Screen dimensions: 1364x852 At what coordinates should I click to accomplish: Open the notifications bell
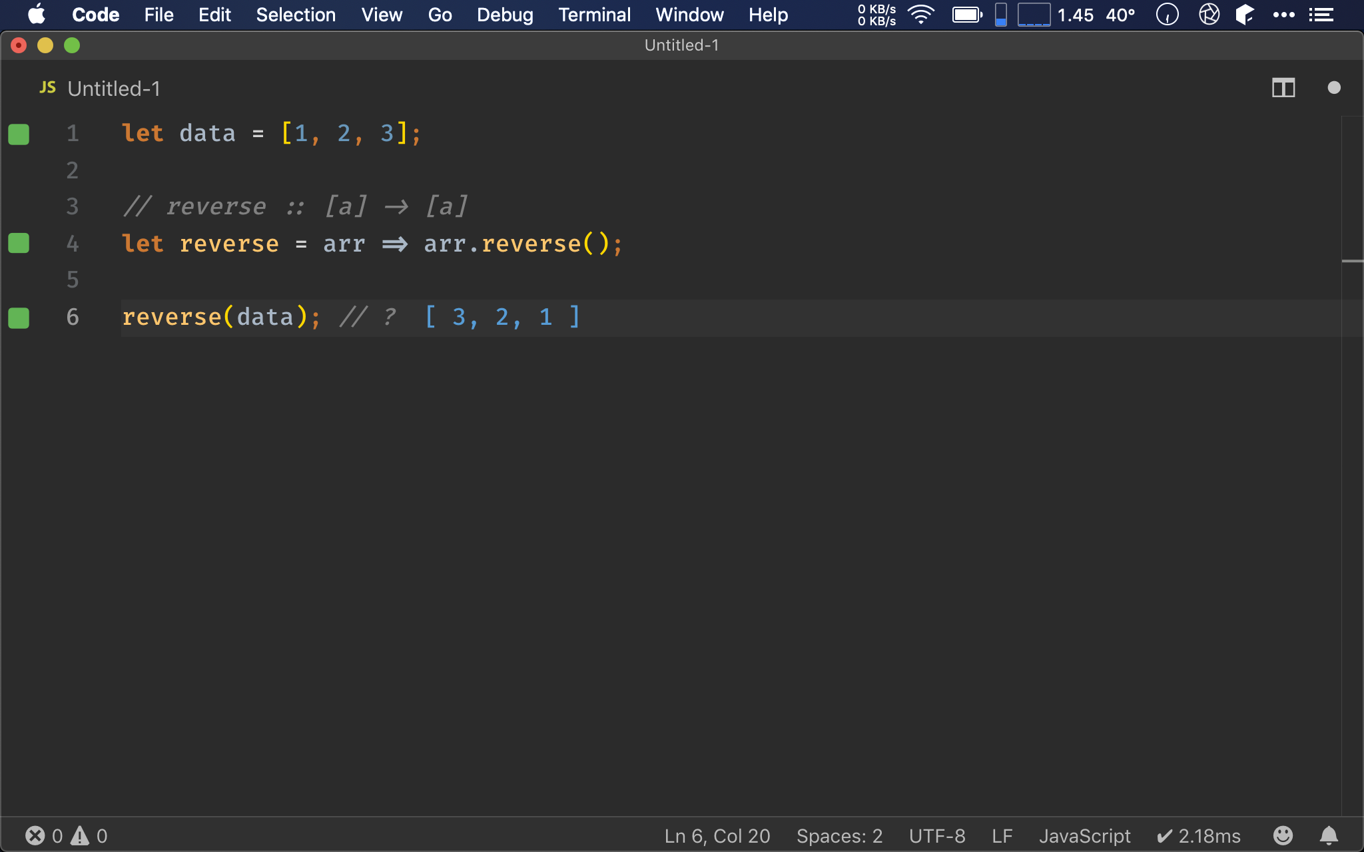[1329, 835]
